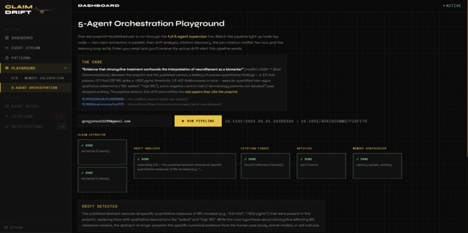The image size is (468, 233).
Task: Open Notifications in the sidebar
Action: pos(35,126)
